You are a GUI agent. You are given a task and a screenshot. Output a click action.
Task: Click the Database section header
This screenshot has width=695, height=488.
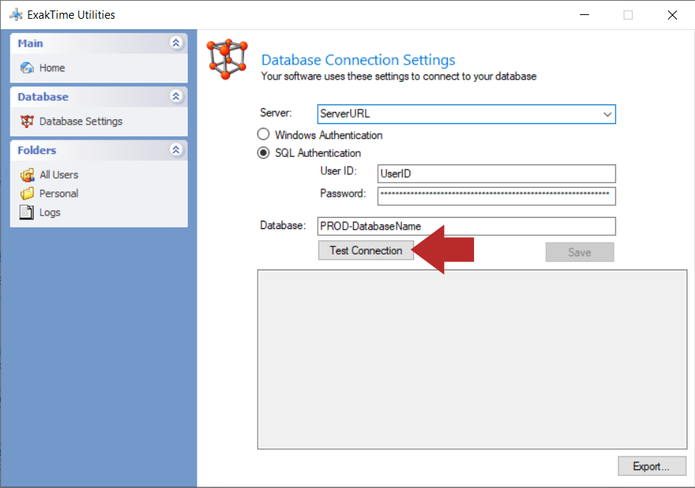(99, 97)
